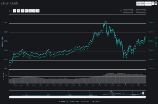
Task: Click the $180B market cap label
Action: click(x=6, y=59)
